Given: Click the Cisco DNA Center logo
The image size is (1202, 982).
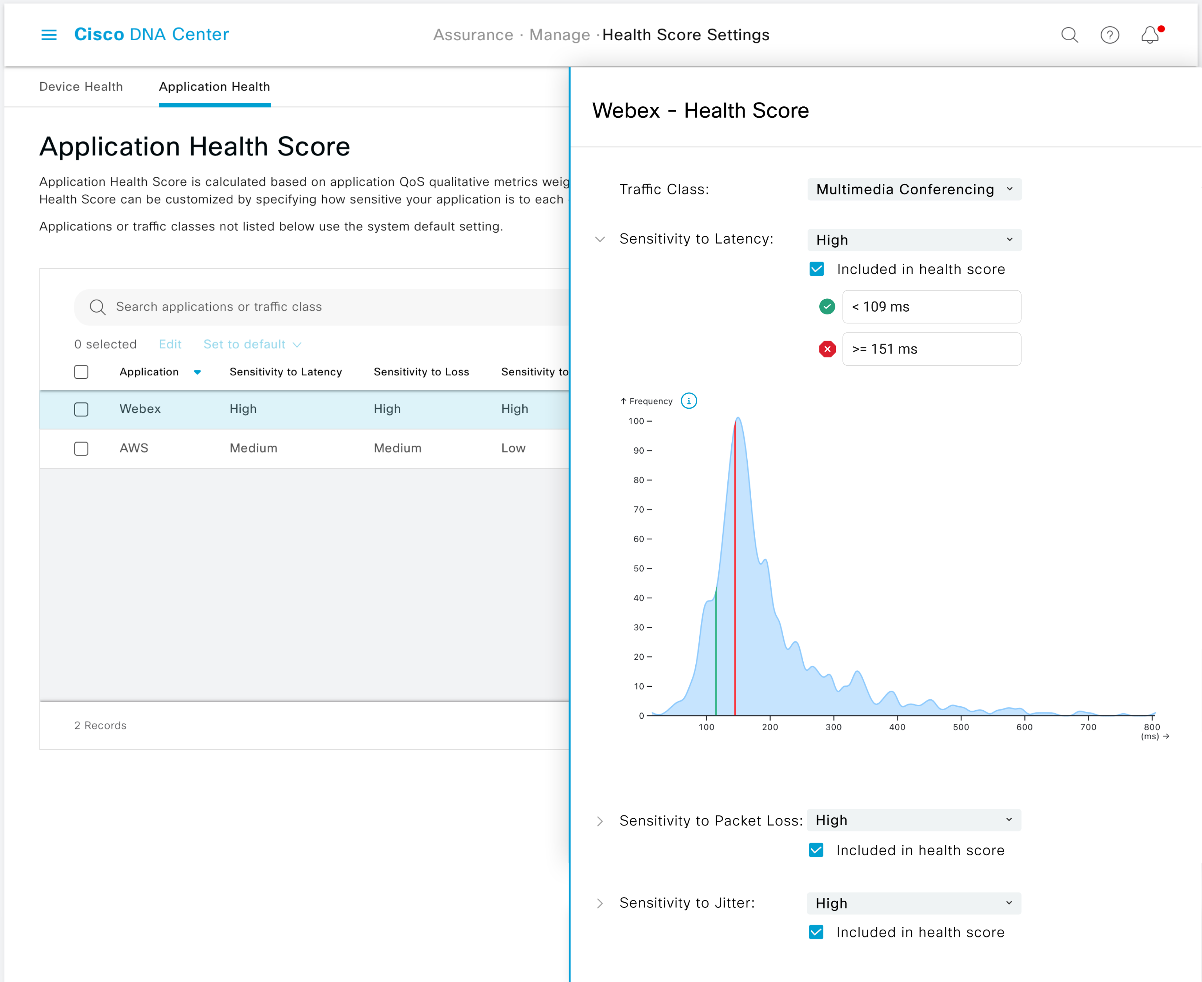Looking at the screenshot, I should pyautogui.click(x=152, y=34).
